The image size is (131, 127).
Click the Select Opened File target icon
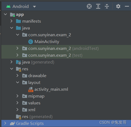click(x=89, y=6)
